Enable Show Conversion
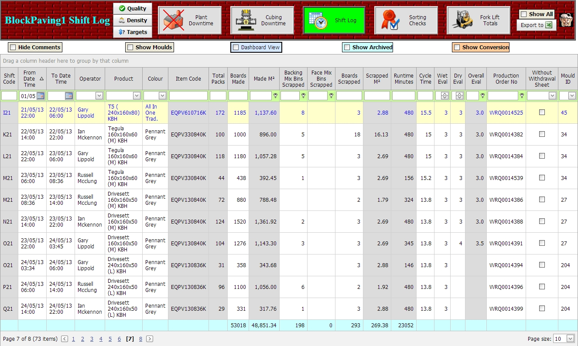This screenshot has height=346, width=578. (457, 47)
